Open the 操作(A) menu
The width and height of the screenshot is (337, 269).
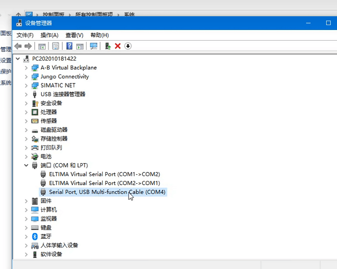click(x=49, y=35)
